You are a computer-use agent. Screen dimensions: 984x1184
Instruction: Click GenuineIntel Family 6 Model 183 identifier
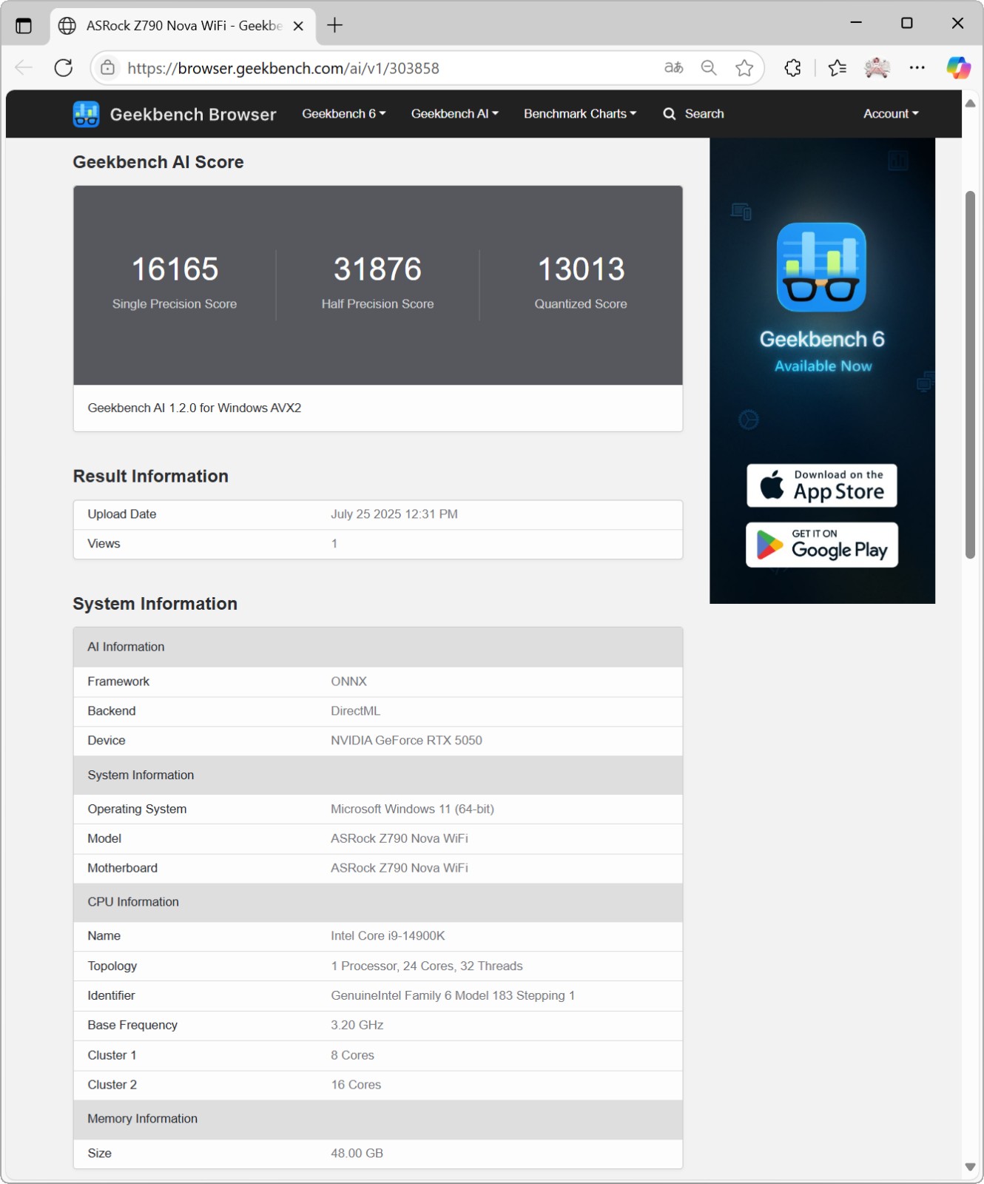tap(453, 996)
